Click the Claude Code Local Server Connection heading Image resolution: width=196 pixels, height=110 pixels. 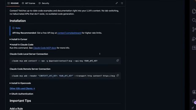tap(29, 54)
